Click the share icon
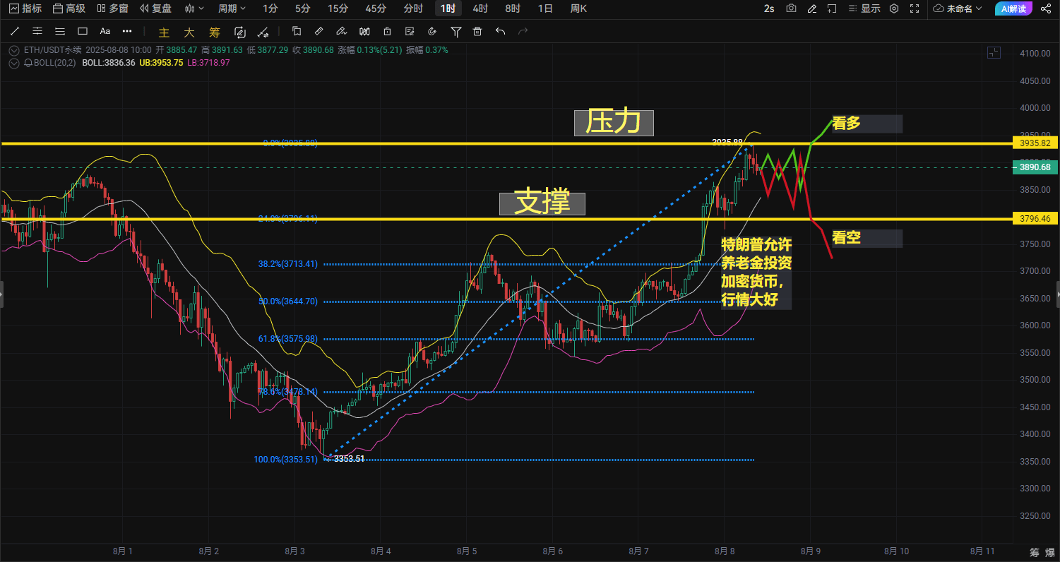Viewport: 1060px width, 562px height. point(1047,8)
